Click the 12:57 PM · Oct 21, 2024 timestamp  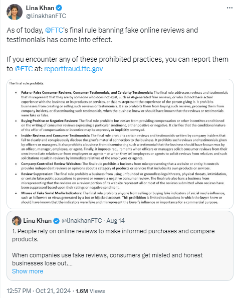click(x=39, y=291)
